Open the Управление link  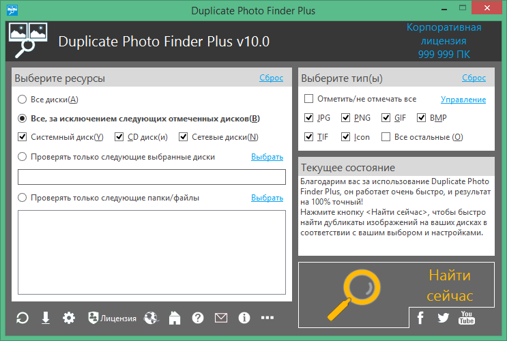point(463,100)
